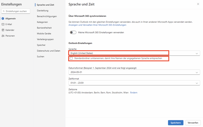This screenshot has height=127, width=203.
Task: Go to Datenschutz und Daten
Action: 48,51
